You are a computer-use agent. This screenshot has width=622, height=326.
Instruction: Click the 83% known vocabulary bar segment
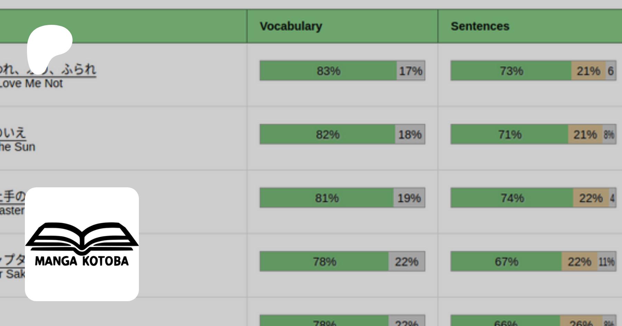328,71
